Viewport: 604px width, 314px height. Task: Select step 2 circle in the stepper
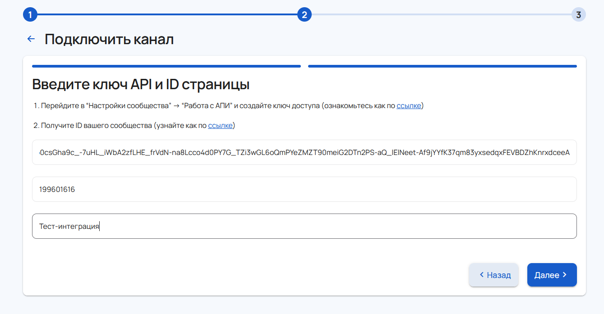[304, 15]
